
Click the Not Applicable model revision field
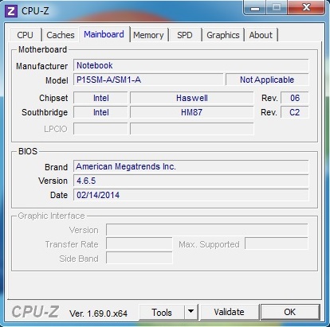267,80
